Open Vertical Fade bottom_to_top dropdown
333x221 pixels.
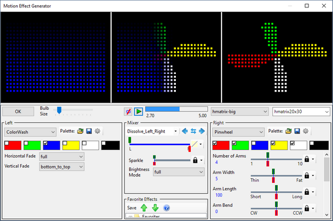pos(61,167)
